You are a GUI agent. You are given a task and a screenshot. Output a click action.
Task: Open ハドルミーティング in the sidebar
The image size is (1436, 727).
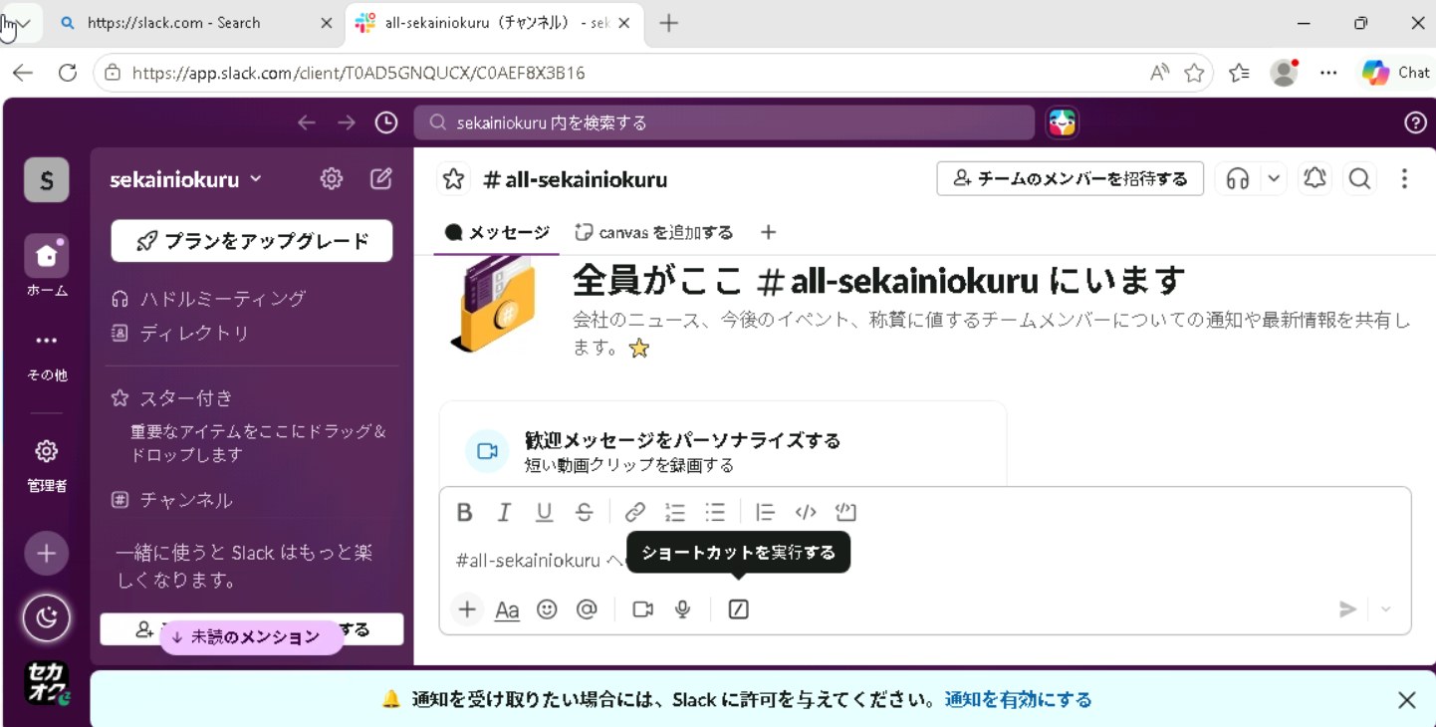coord(209,299)
